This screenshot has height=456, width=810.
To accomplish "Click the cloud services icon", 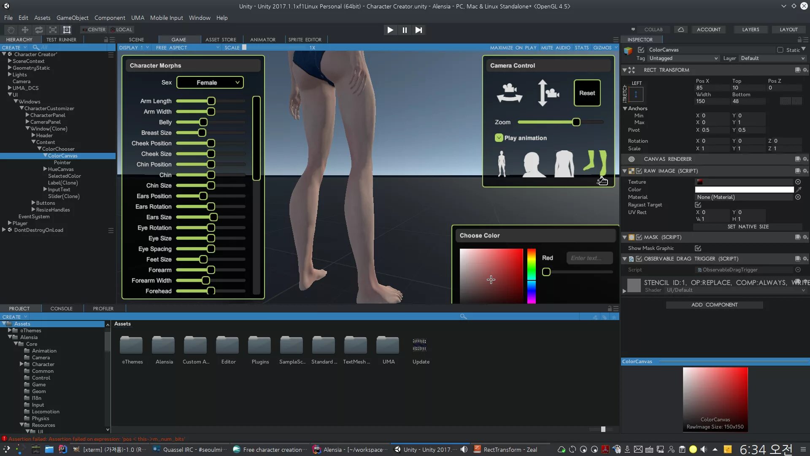I will 680,30.
